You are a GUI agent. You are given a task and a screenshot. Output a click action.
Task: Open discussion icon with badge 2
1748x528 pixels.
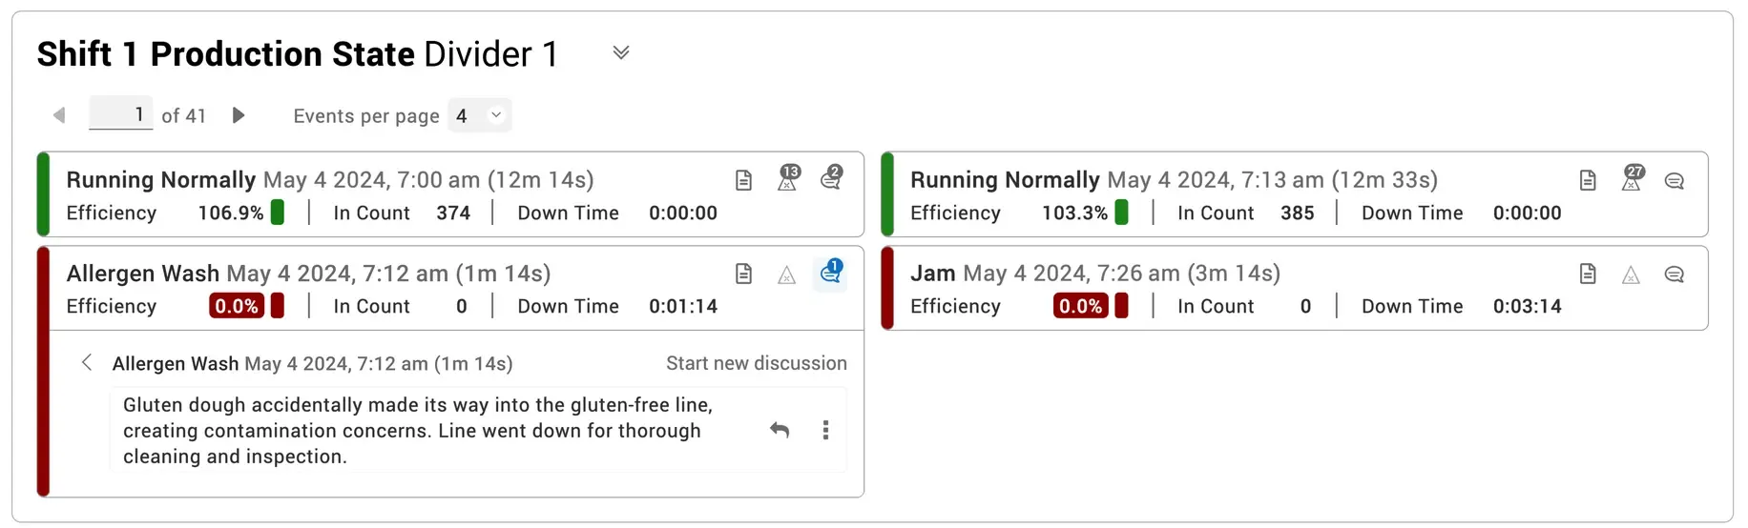tap(831, 178)
